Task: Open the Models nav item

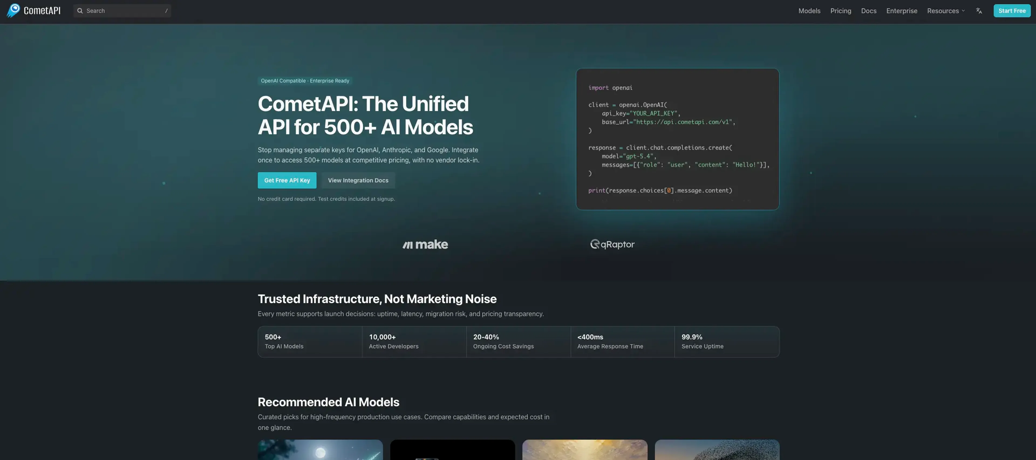Action: click(809, 11)
